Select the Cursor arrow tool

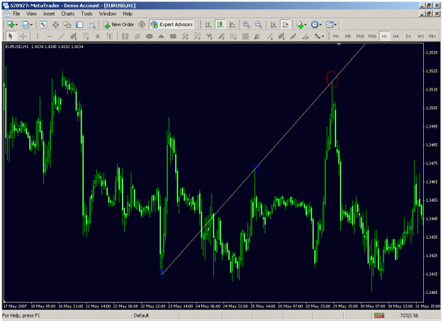click(11, 36)
